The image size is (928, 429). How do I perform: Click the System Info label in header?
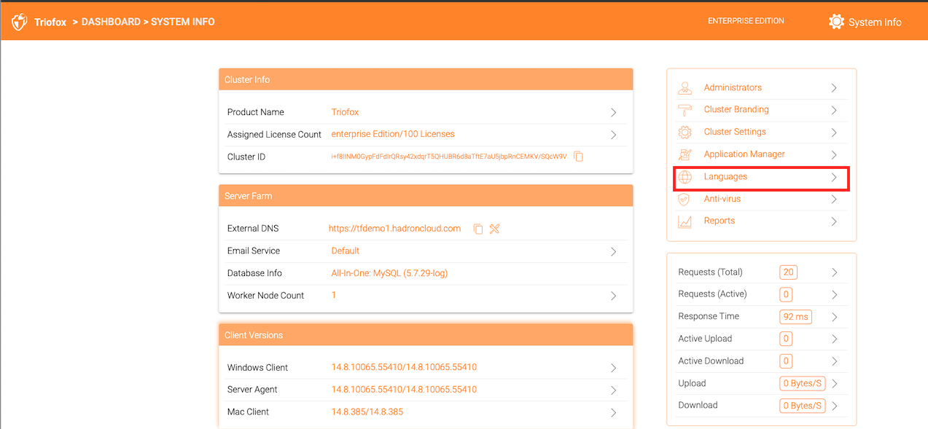[875, 23]
